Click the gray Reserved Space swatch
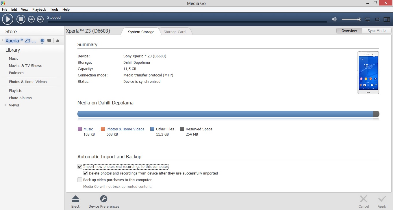Viewport: 393px width, 210px height. [182, 129]
